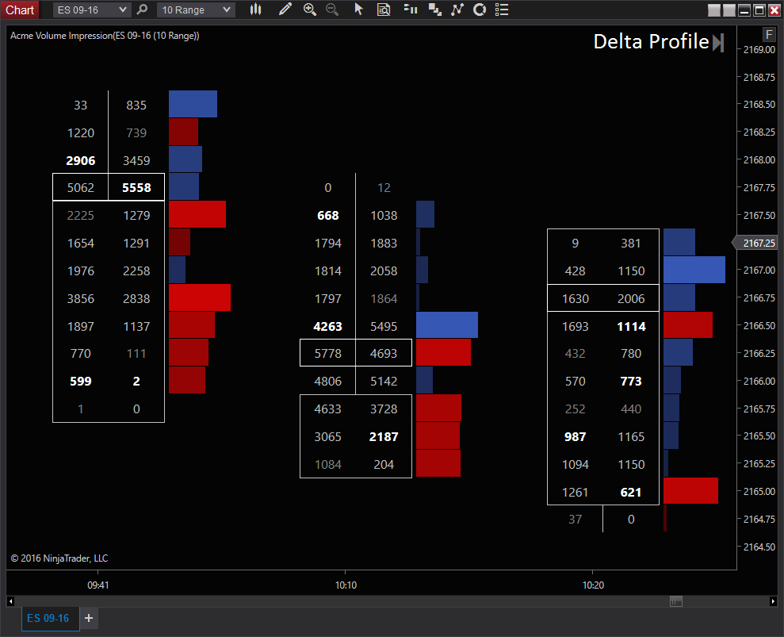Click the horizontal scrollbar left arrow
The height and width of the screenshot is (637, 784).
pos(10,601)
